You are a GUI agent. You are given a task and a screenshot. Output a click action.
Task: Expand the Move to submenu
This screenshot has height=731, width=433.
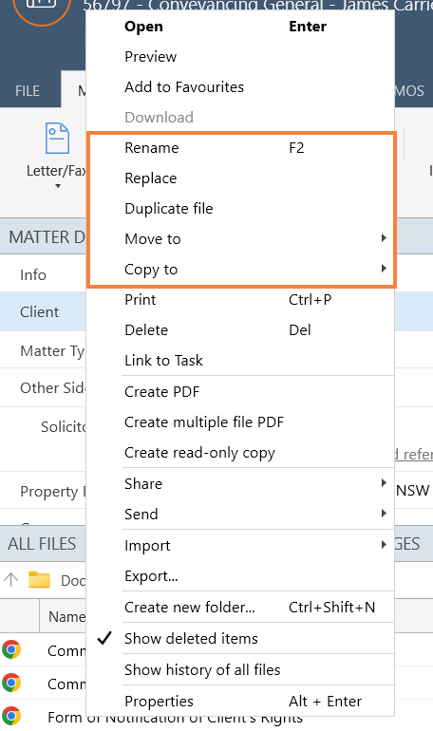[240, 238]
